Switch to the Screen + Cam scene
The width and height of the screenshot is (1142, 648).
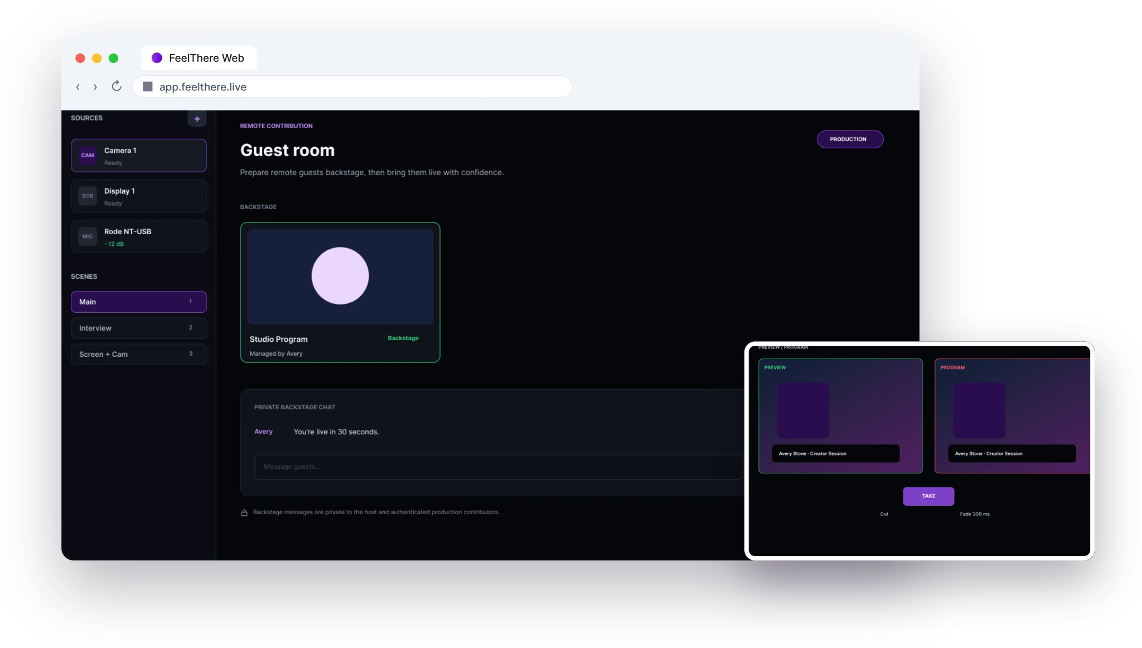[x=139, y=354]
